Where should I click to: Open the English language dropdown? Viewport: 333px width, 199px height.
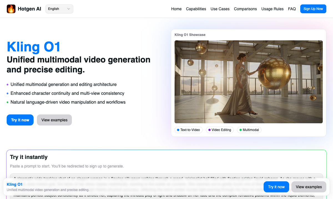pos(59,9)
